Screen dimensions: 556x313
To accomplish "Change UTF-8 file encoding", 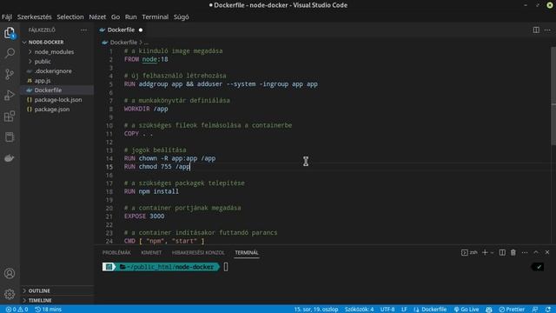I will pos(387,310).
